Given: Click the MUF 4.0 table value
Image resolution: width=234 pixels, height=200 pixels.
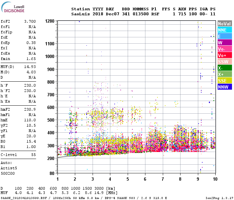Looking at the screenshot, I should point(18,193).
